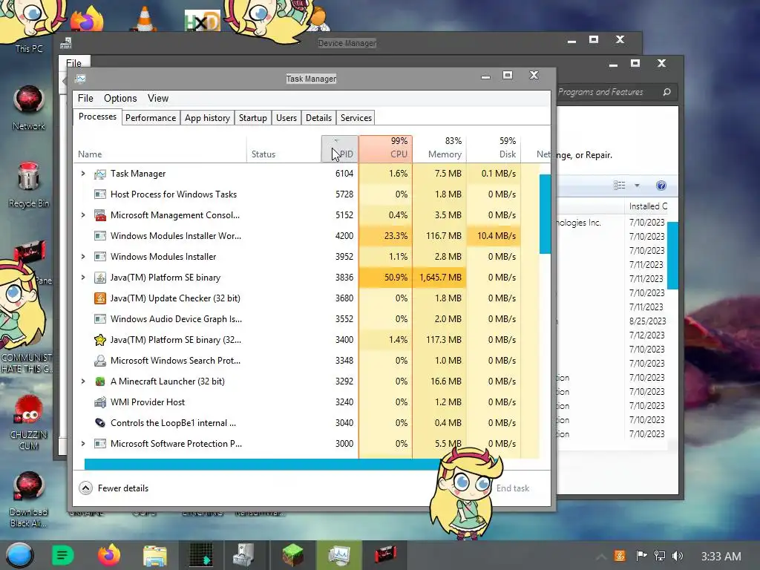Click the A Minecraft Launcher process icon

pos(100,381)
